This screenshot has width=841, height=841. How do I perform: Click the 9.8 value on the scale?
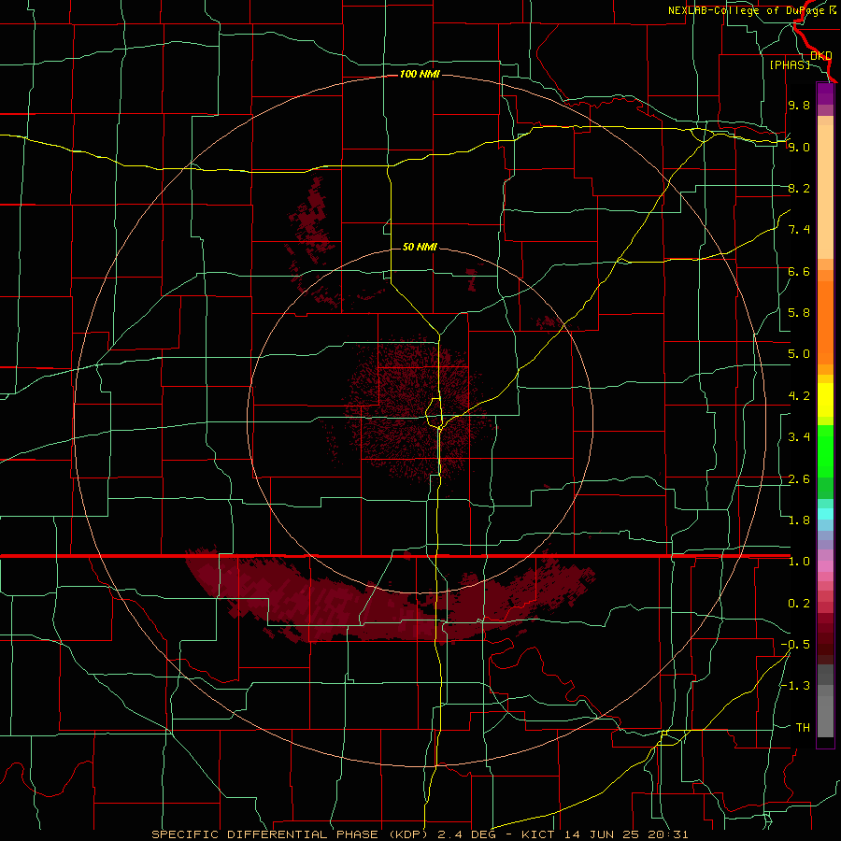click(799, 105)
